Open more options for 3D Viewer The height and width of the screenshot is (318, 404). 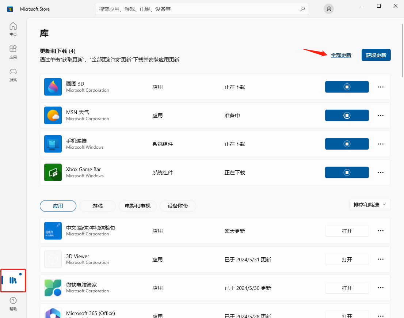(380, 259)
